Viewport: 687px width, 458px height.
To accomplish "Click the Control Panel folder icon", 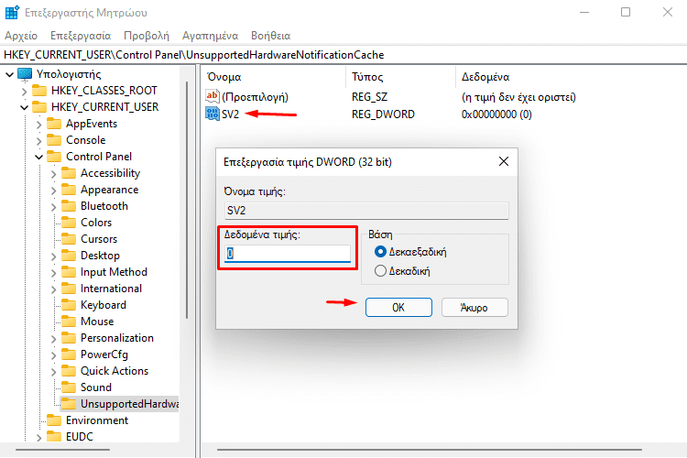I will coord(54,157).
